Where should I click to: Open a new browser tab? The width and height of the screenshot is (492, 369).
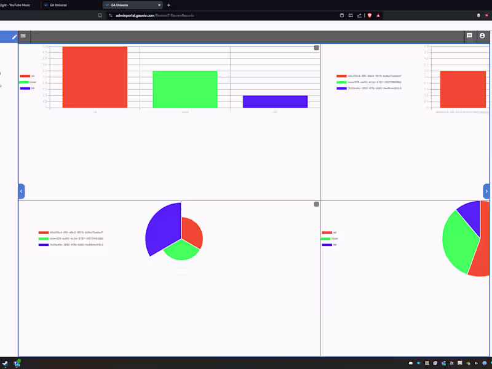[x=169, y=5]
